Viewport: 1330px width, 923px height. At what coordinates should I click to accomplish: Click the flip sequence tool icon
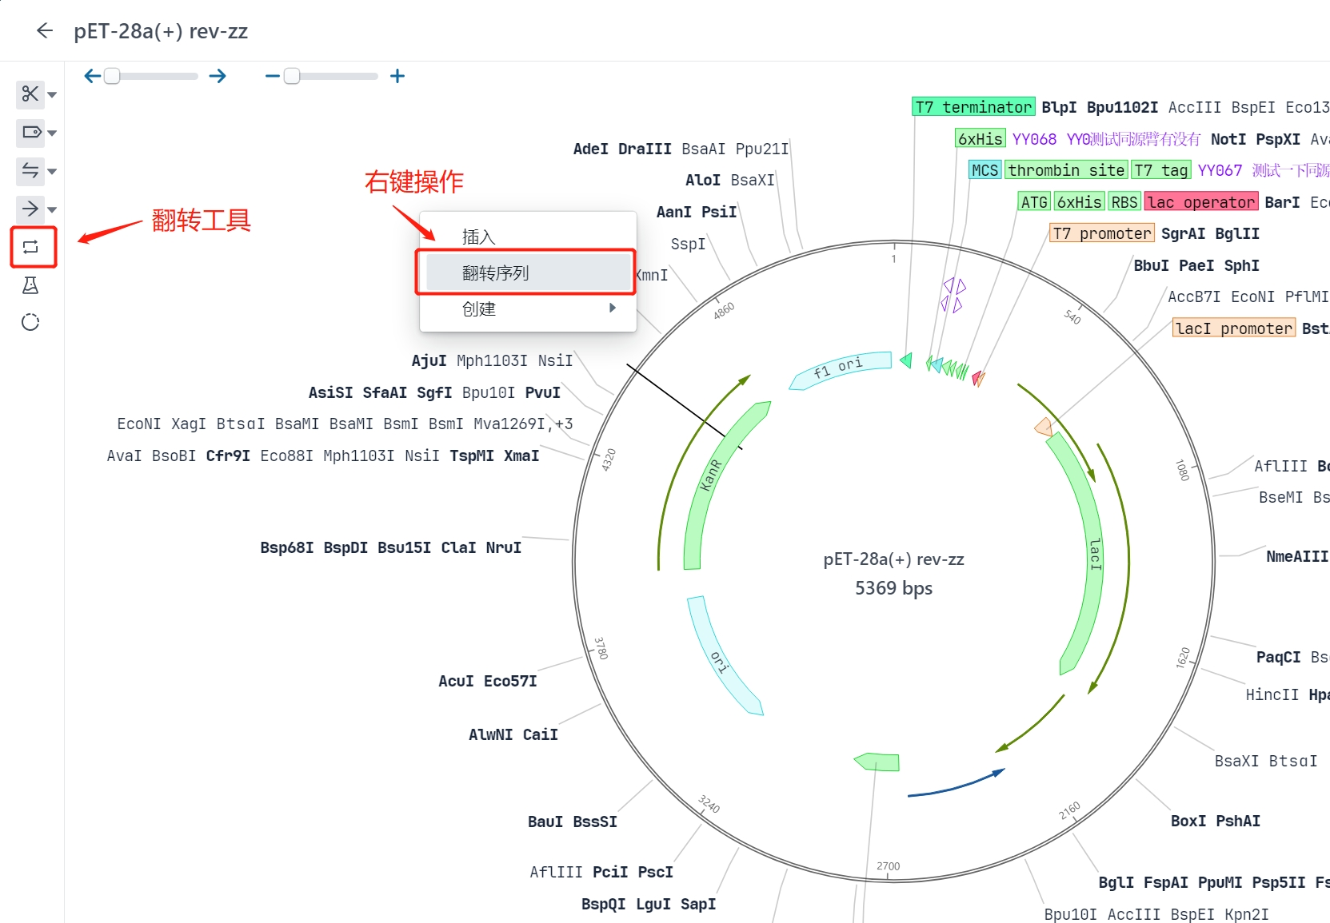pyautogui.click(x=31, y=247)
